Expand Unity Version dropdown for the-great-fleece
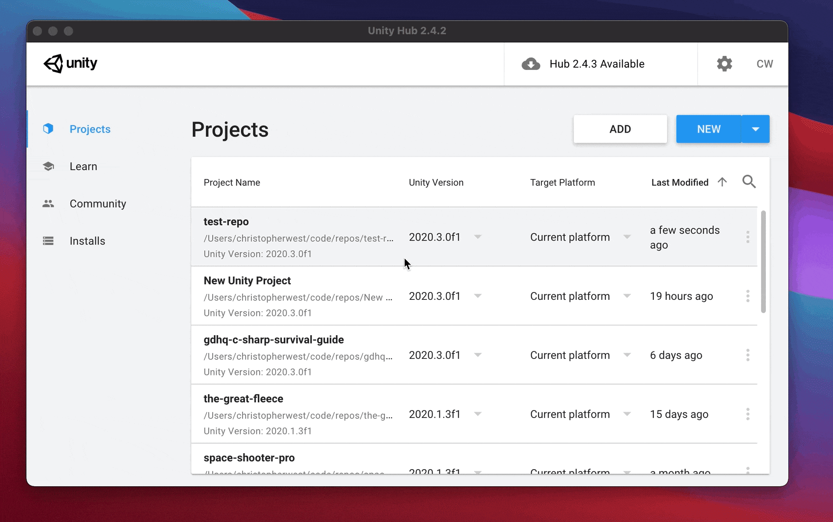833x522 pixels. [x=478, y=414]
